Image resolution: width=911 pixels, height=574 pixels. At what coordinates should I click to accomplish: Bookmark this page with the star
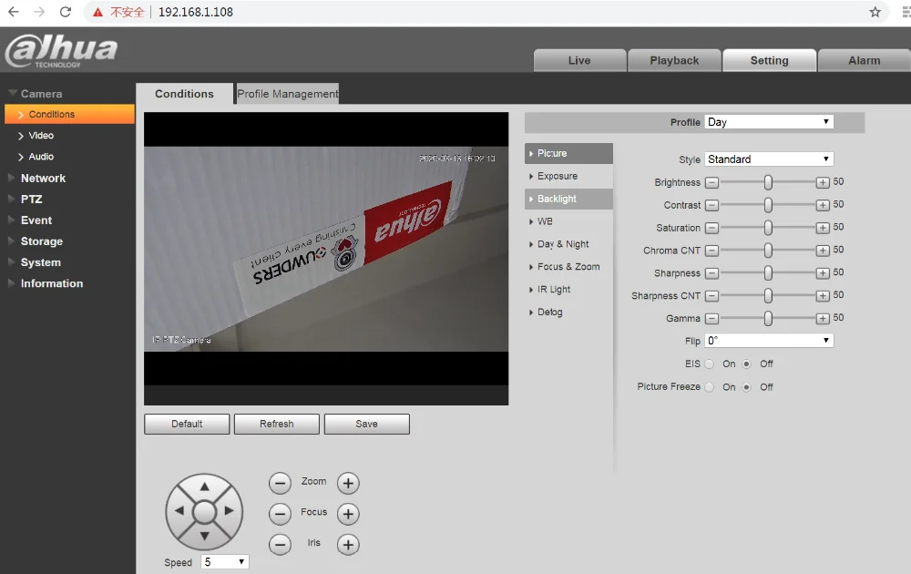pyautogui.click(x=875, y=12)
